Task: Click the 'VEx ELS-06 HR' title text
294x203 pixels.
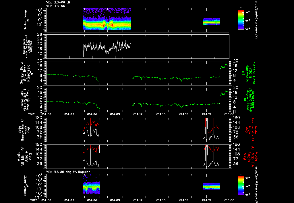Action: tap(58, 6)
